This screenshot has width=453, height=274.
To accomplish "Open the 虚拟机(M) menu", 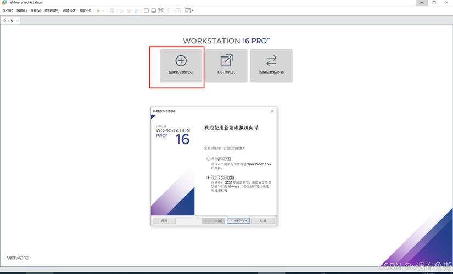I will pyautogui.click(x=52, y=10).
